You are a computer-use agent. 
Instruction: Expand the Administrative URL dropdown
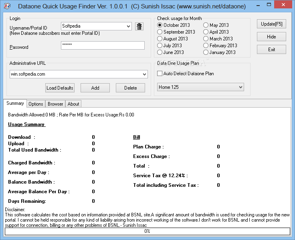144,74
